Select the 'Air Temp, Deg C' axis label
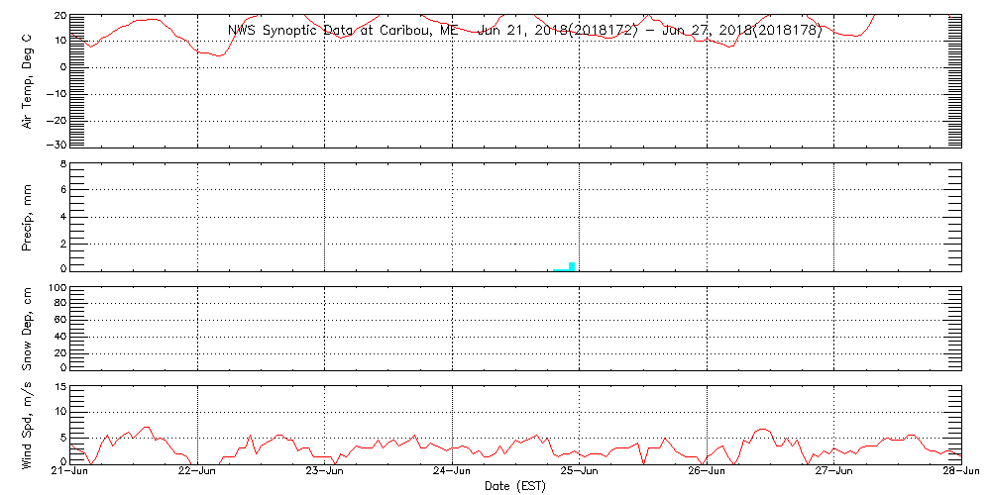Image resolution: width=991 pixels, height=495 pixels. pos(28,80)
